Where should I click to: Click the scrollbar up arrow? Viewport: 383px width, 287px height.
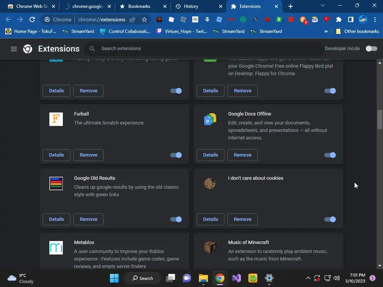[x=380, y=63]
